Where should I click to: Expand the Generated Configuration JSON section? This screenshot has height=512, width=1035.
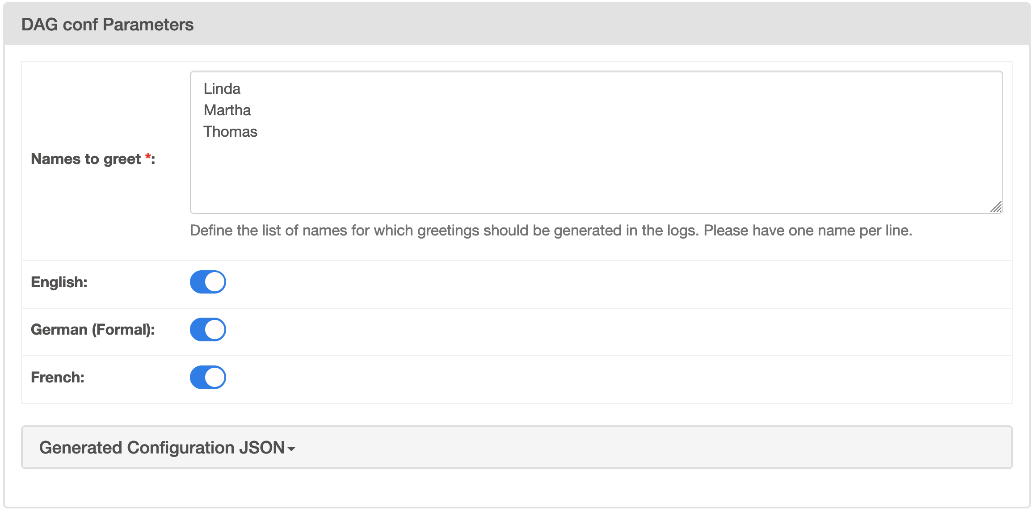click(x=162, y=448)
